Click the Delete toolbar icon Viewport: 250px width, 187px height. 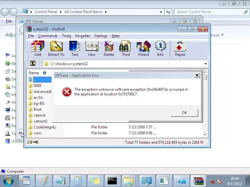pos(109,48)
